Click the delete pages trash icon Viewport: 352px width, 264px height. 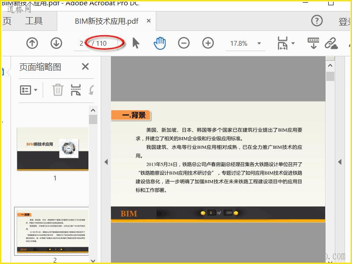[58, 90]
